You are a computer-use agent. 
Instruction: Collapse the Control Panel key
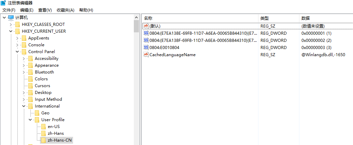pos(17,52)
